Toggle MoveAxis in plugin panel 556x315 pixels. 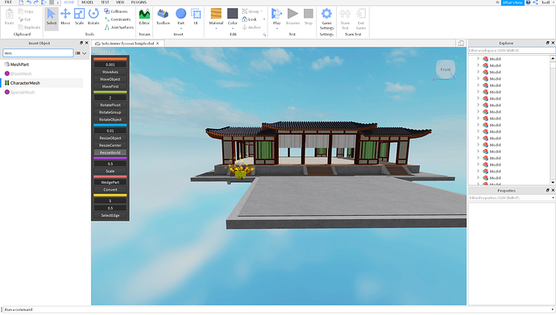click(110, 72)
